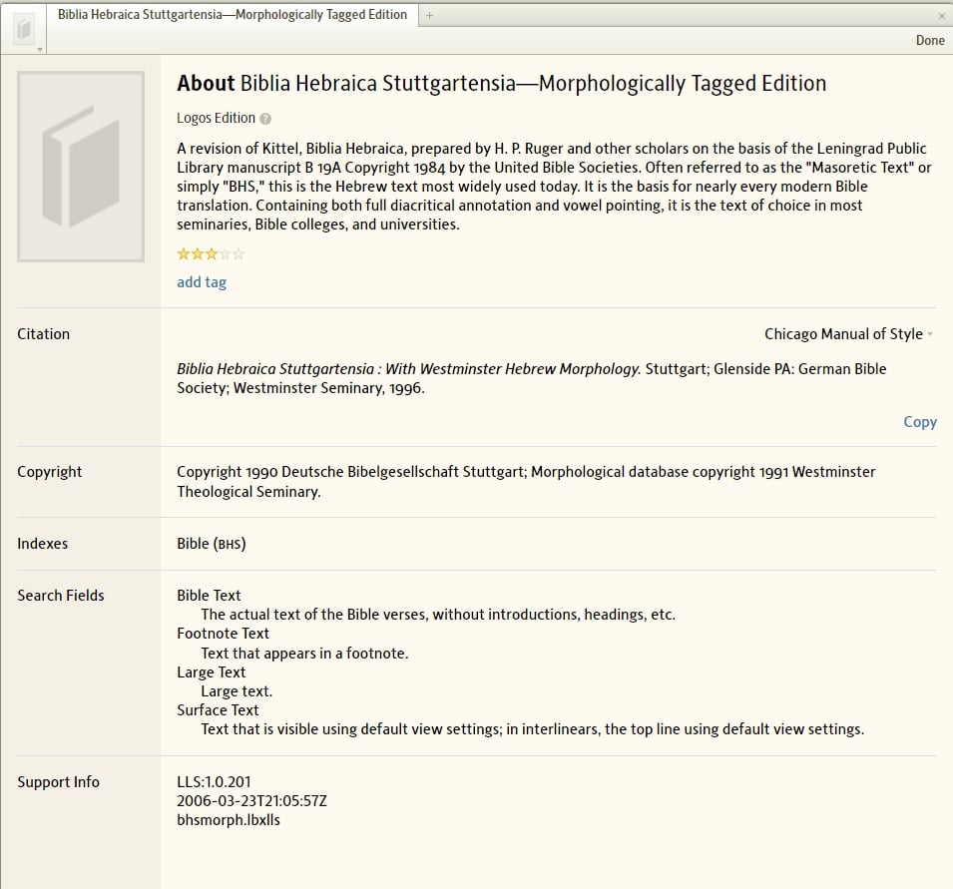
Task: Rate the resource five stars
Action: [238, 254]
